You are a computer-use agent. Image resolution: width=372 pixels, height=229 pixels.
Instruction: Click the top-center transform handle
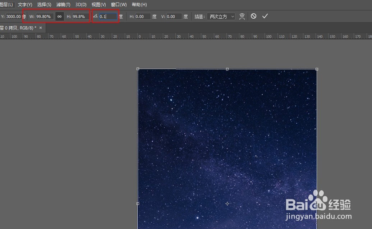(227, 69)
